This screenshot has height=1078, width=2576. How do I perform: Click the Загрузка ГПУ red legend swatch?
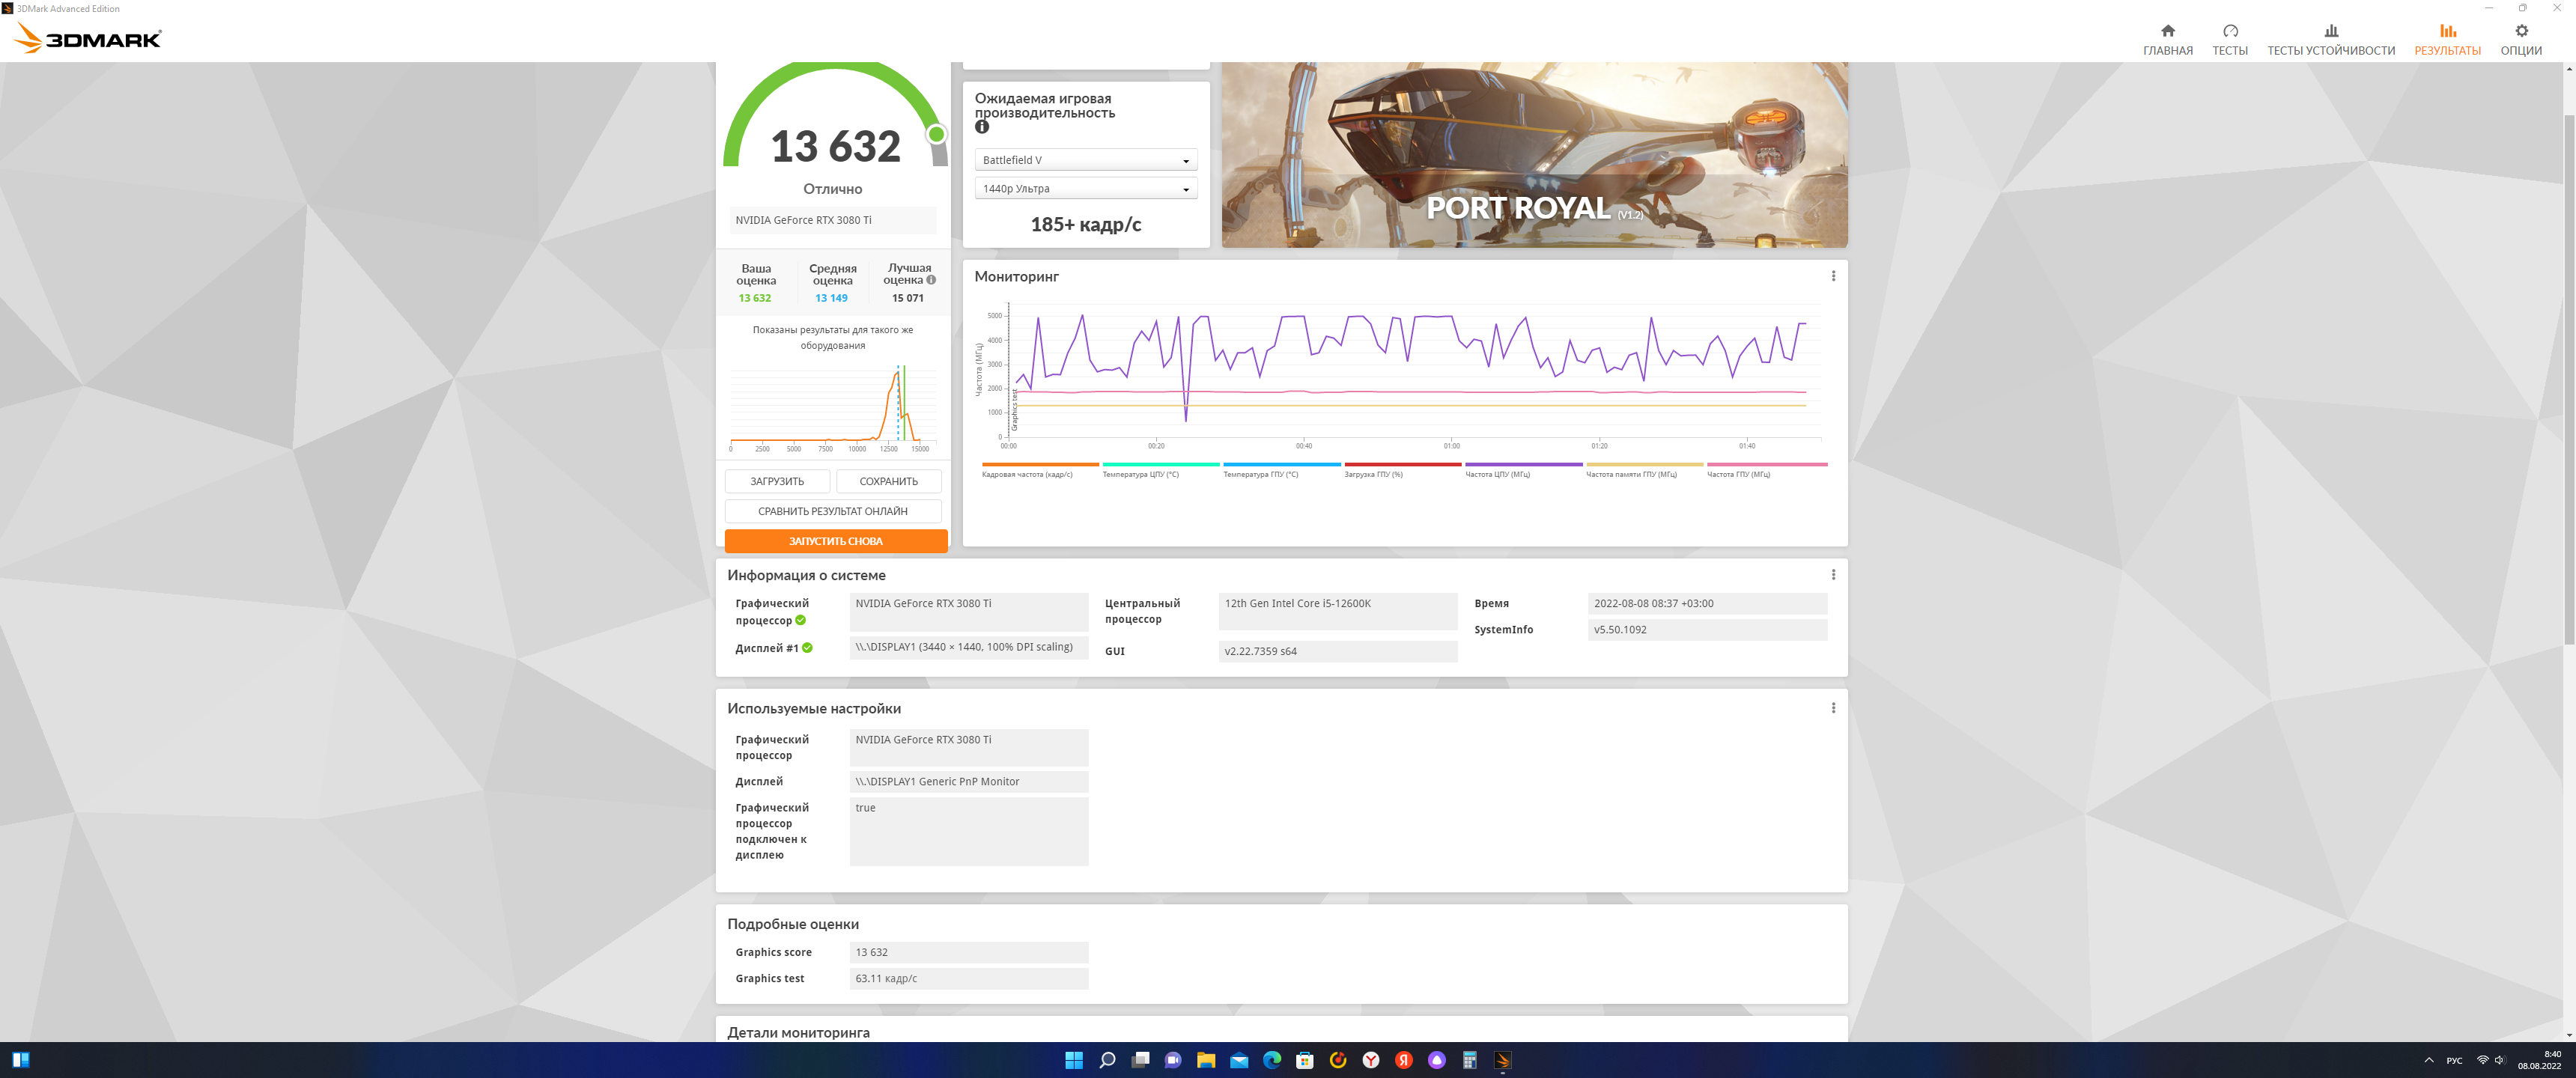[1402, 464]
